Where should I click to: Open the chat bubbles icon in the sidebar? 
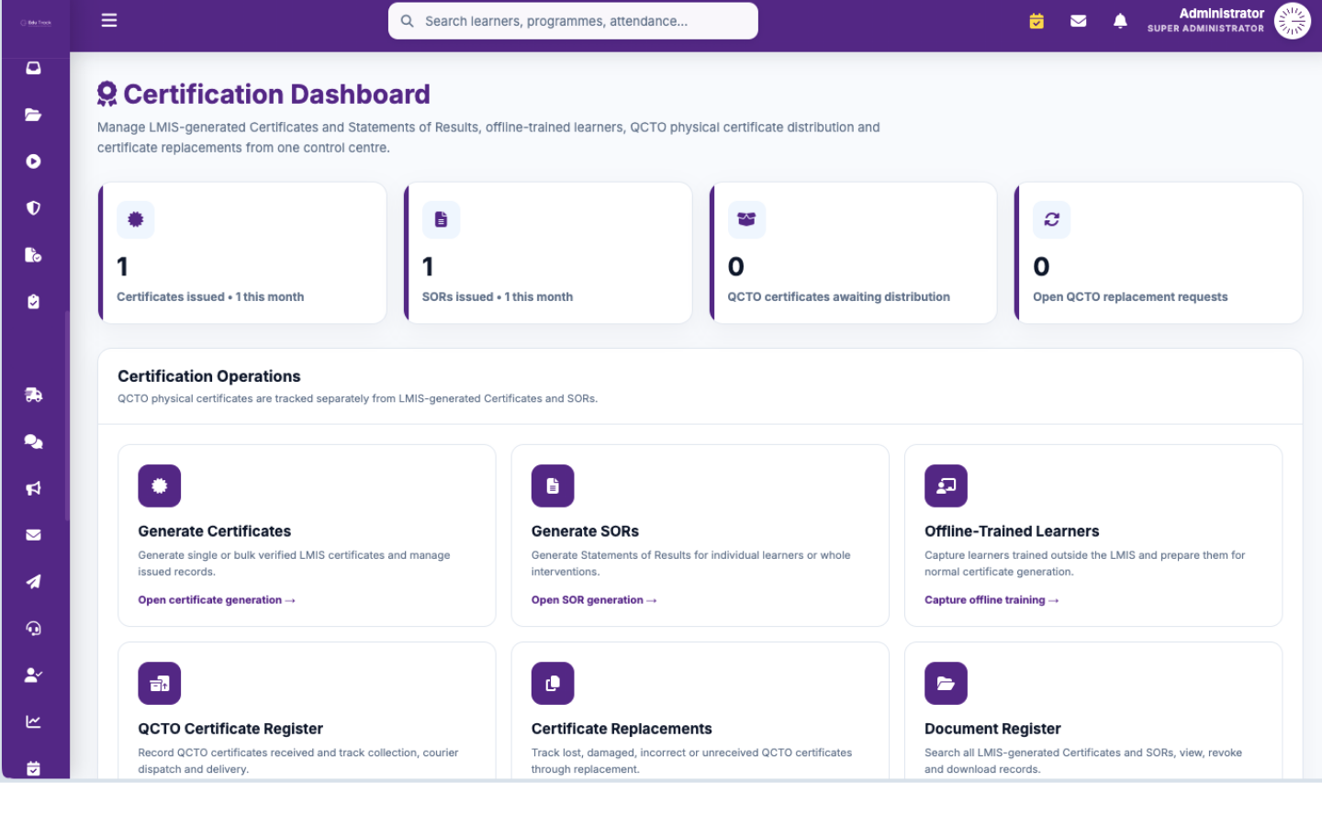[34, 442]
